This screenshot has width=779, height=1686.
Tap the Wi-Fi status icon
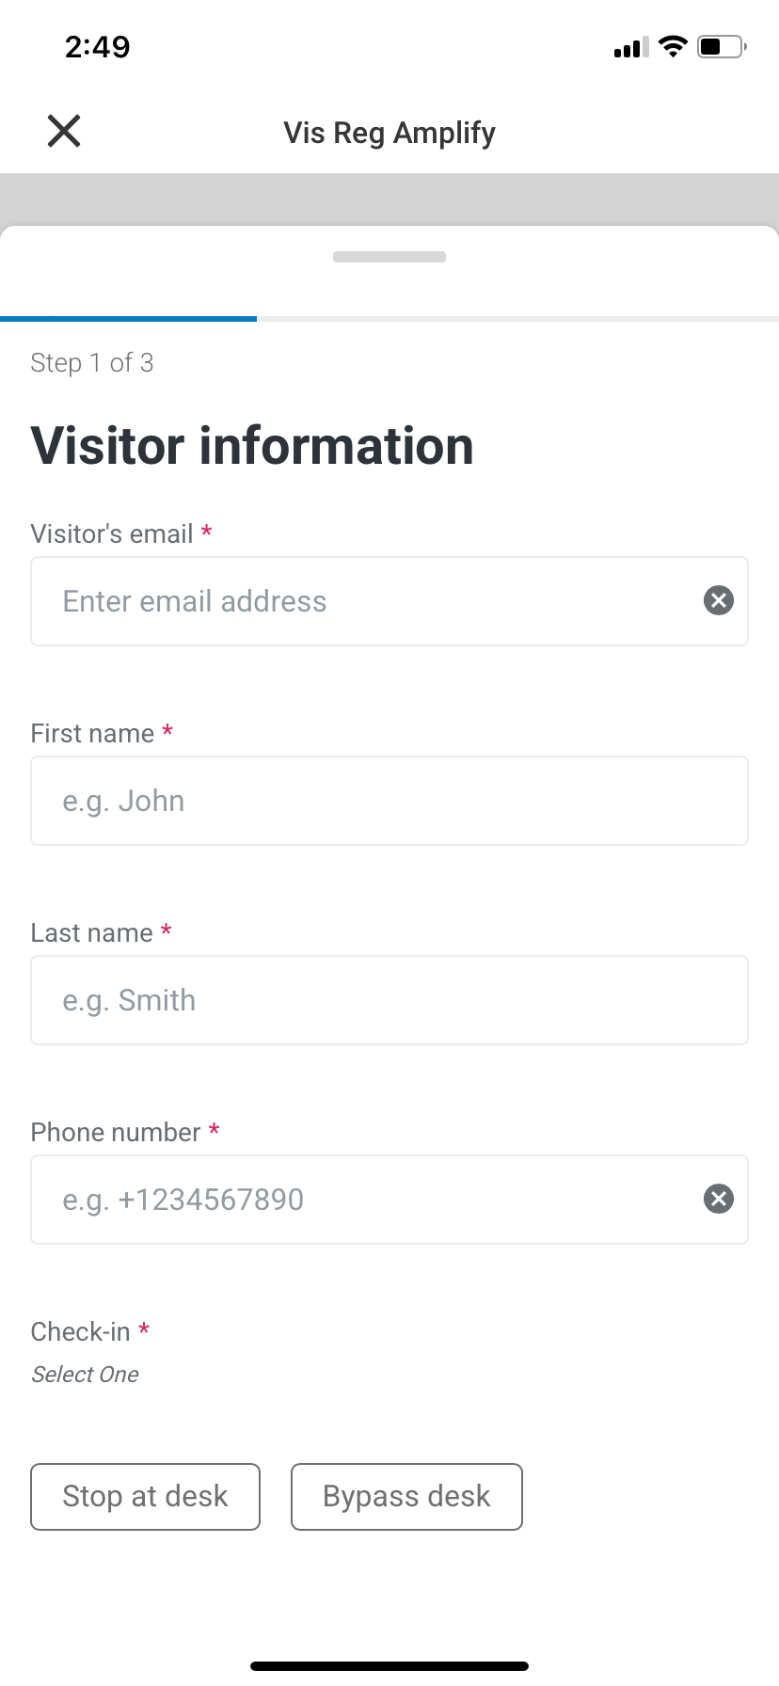[673, 46]
